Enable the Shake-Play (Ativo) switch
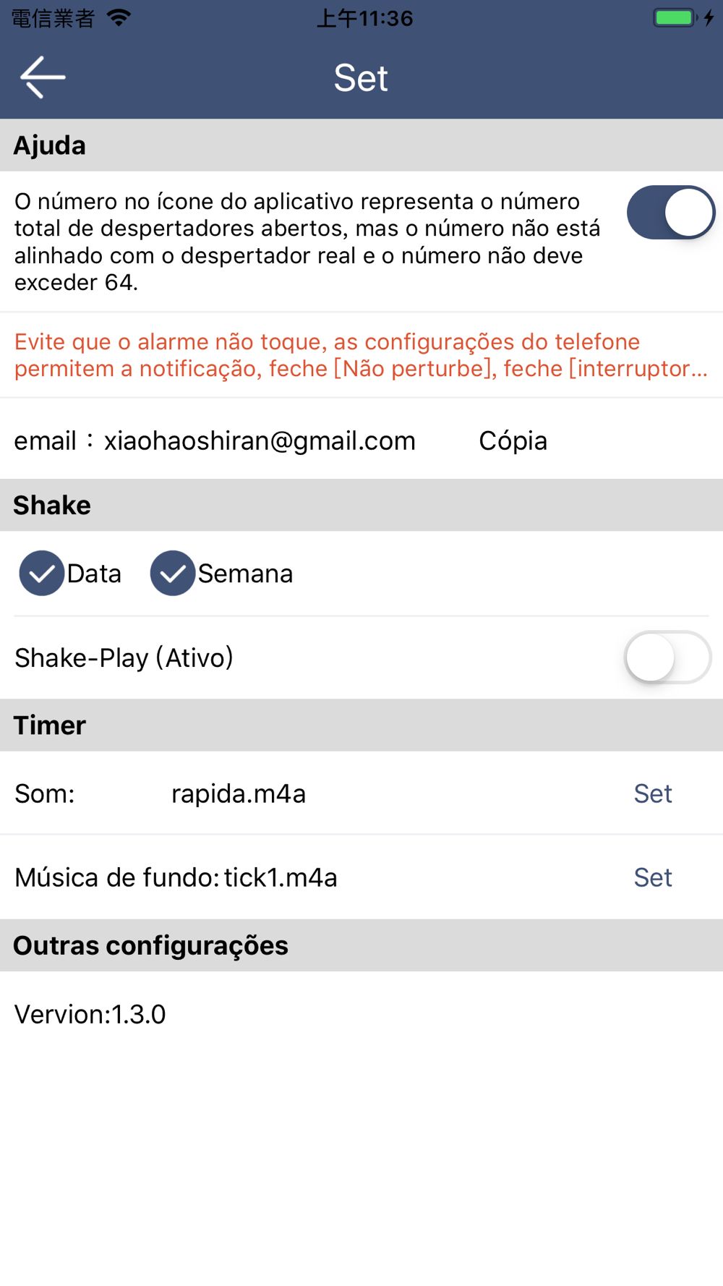Viewport: 723px width, 1286px height. point(667,657)
